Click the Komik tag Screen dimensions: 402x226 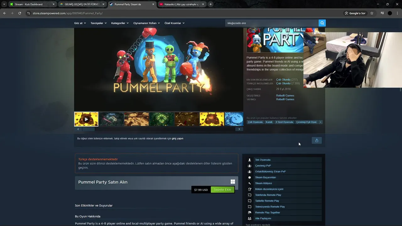point(269,122)
